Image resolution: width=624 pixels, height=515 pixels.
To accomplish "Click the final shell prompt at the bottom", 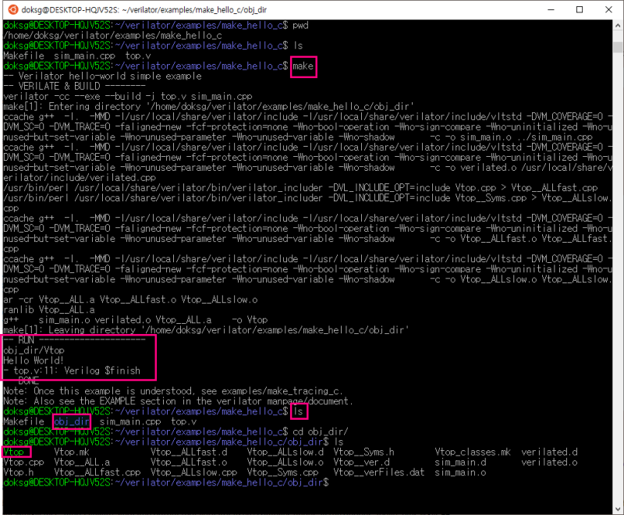I will point(156,481).
